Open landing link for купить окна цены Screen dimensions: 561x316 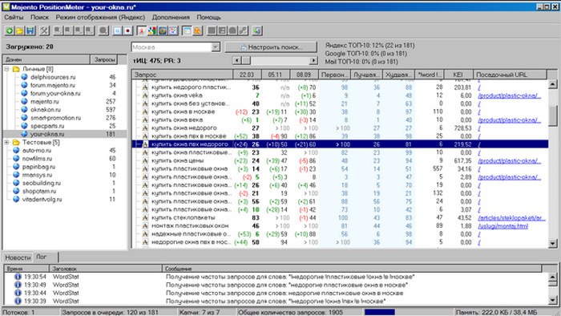509,160
